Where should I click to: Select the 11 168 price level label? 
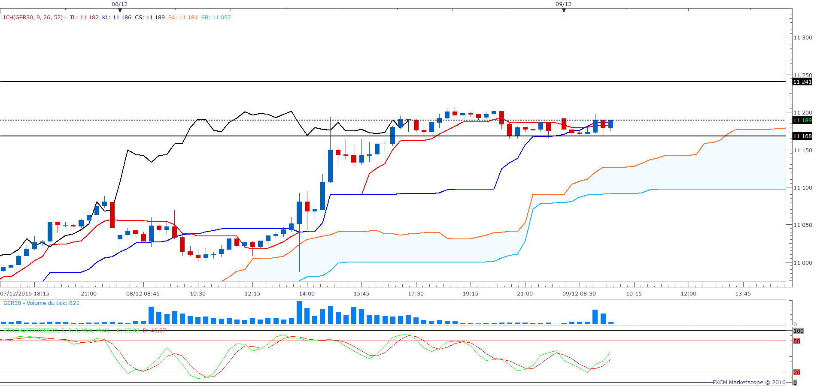[802, 136]
